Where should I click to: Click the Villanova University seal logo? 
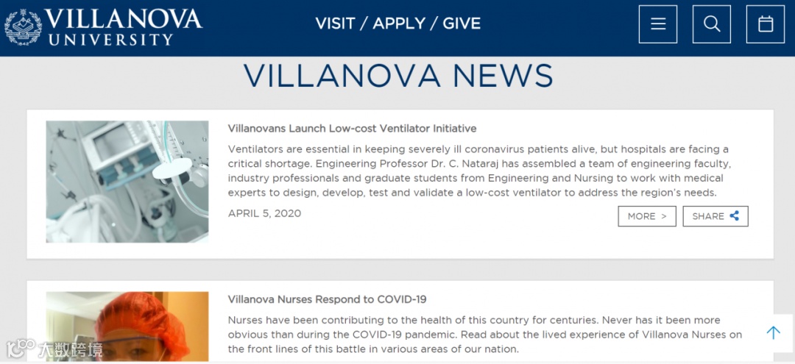[23, 26]
